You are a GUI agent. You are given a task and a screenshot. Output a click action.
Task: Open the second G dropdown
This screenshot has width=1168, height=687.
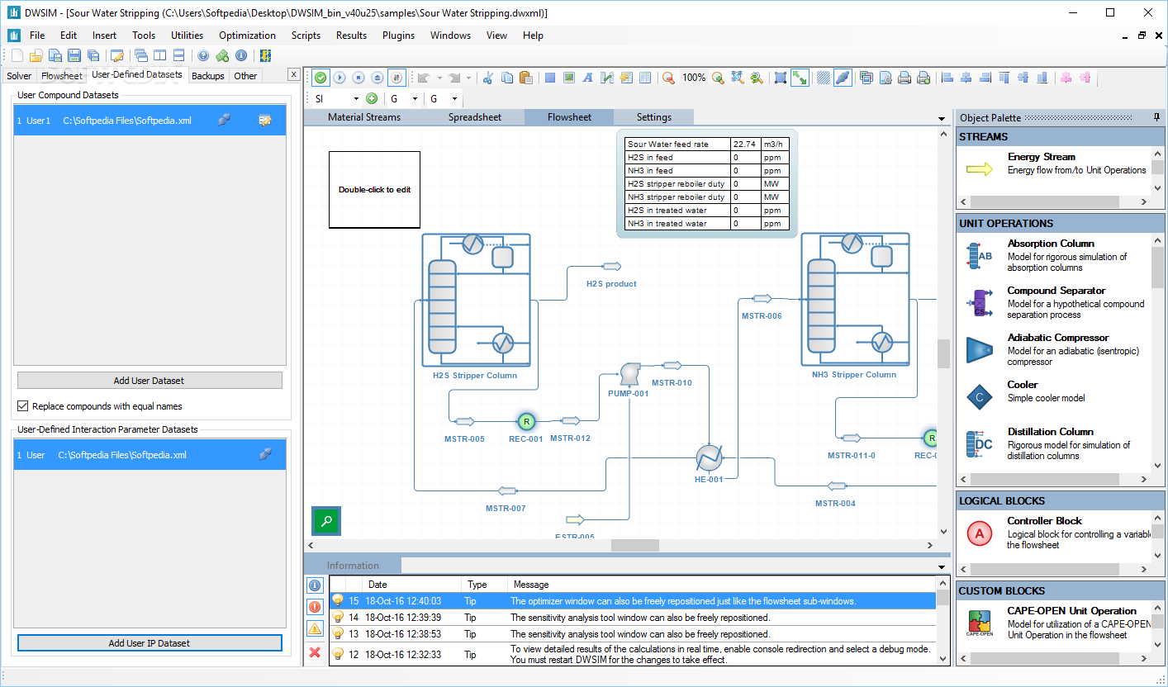coord(454,98)
